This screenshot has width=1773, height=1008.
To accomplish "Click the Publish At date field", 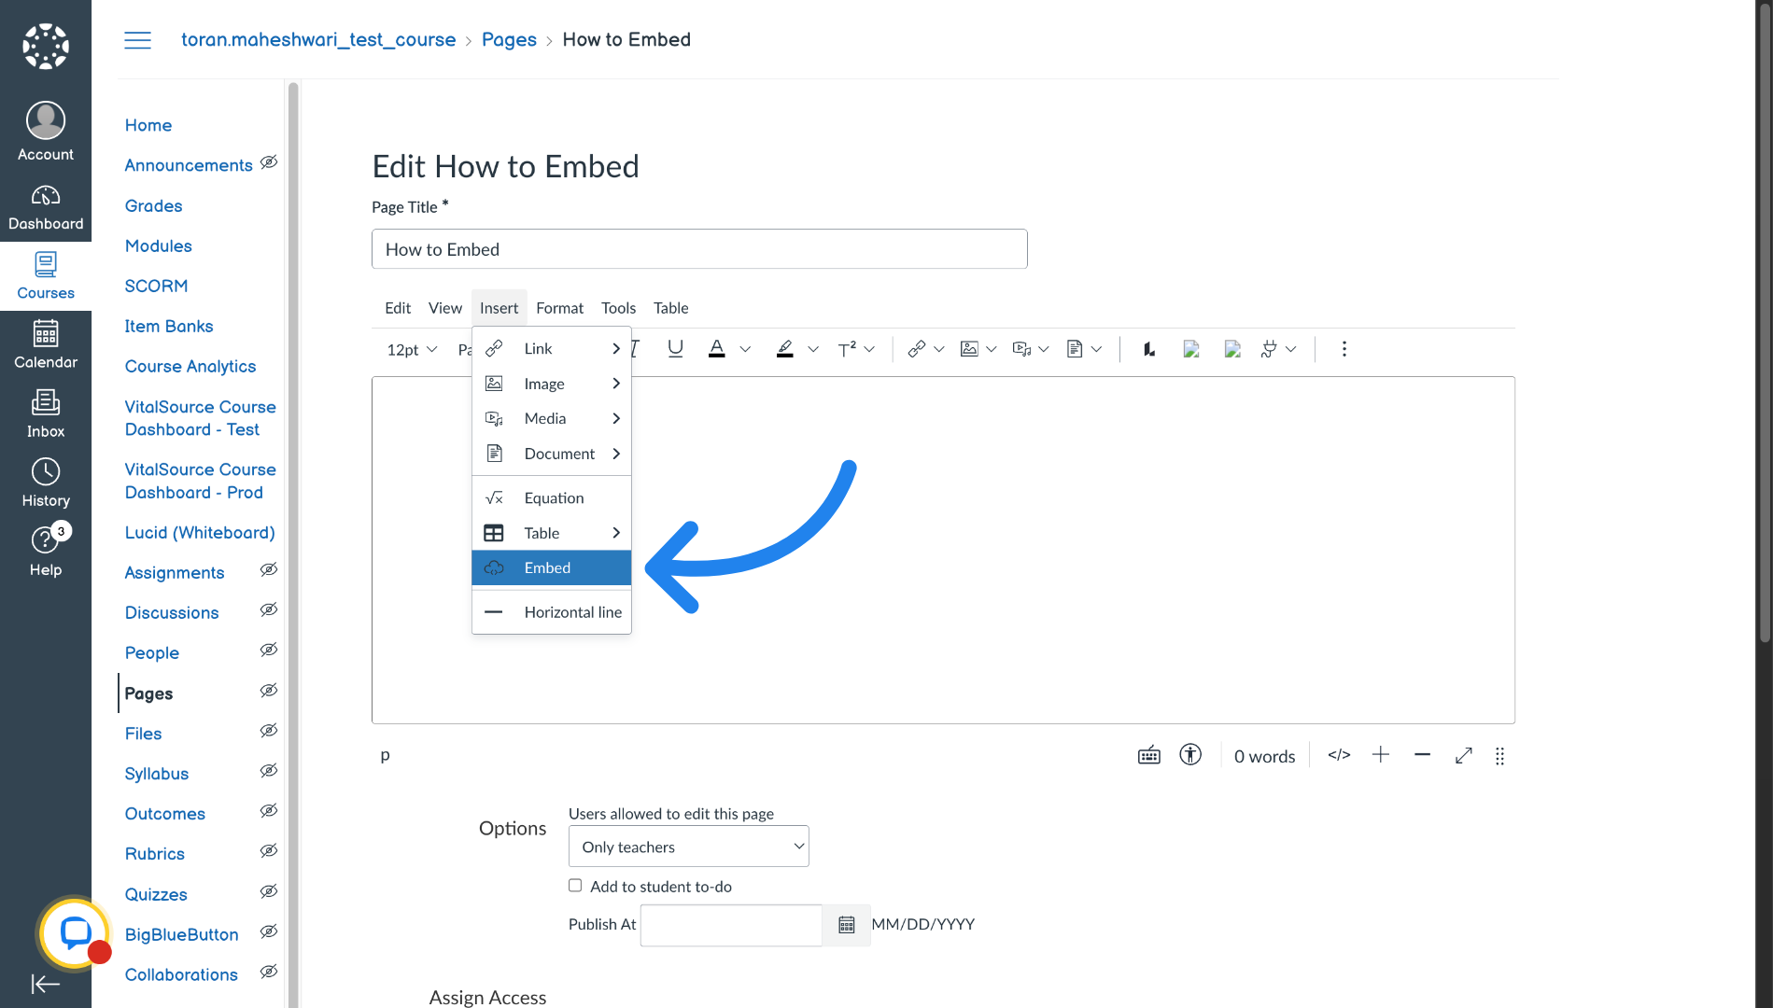I will [x=731, y=925].
